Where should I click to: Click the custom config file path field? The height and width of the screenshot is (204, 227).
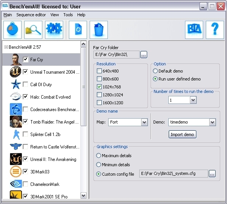(174, 174)
